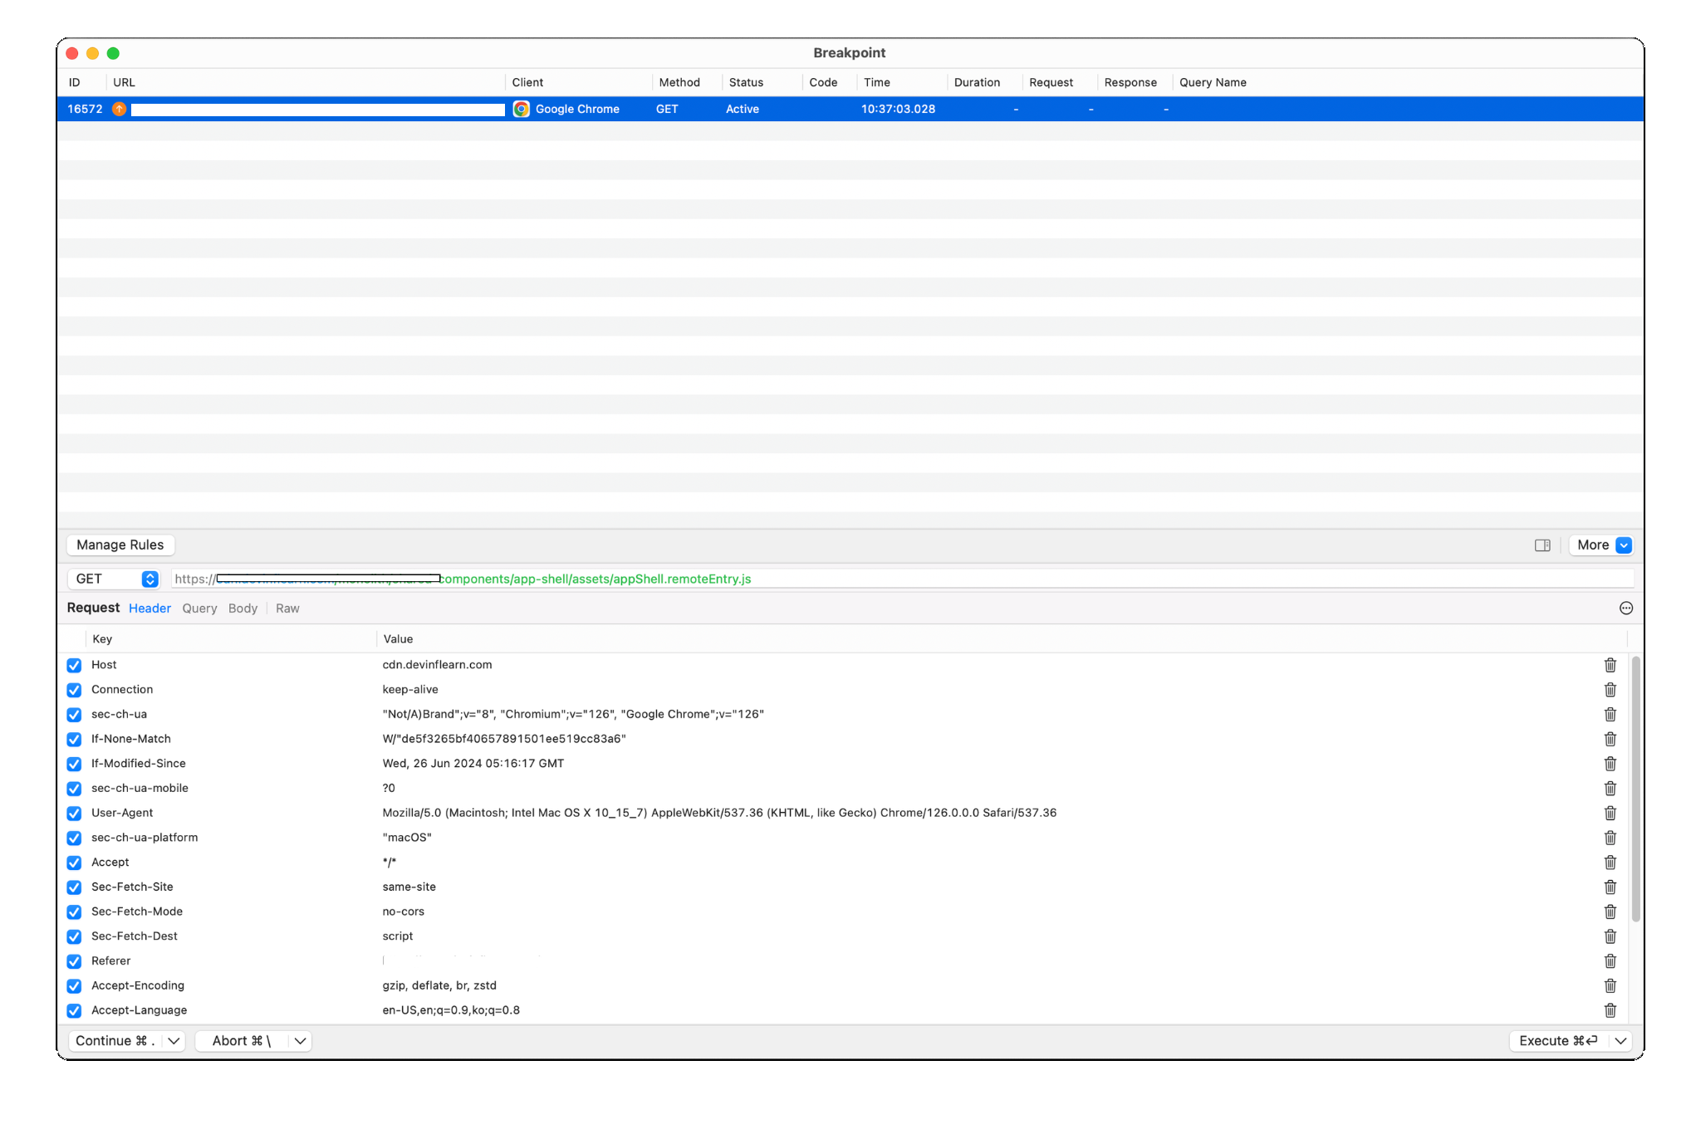Viewport: 1701px width, 1134px height.
Task: Switch to the Query tab
Action: pos(199,609)
